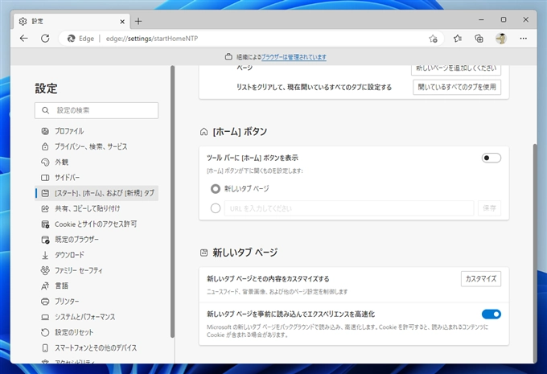Open プロファイル settings

(x=97, y=131)
